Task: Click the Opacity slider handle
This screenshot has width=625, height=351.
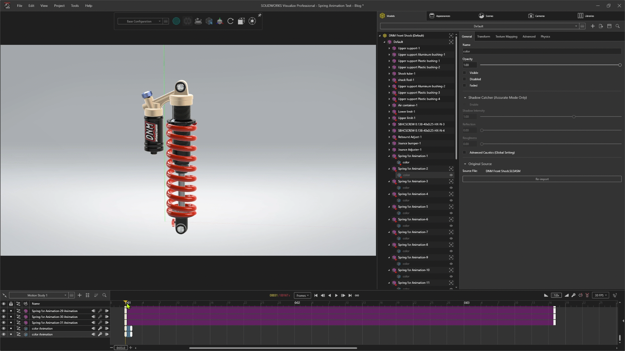Action: (620, 65)
